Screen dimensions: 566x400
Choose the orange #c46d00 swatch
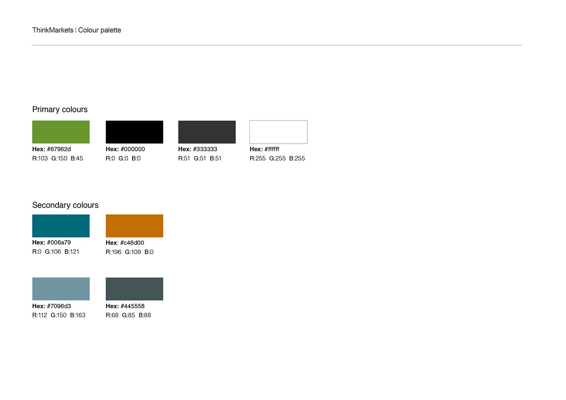click(x=134, y=226)
